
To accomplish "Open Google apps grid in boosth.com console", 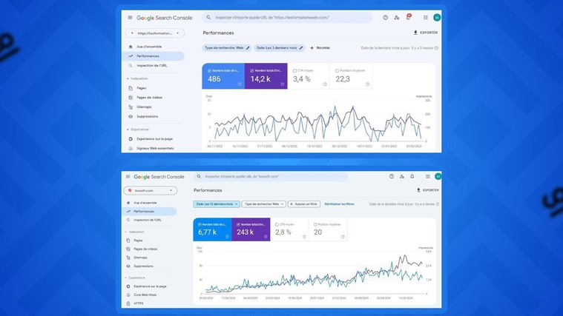I will pos(428,176).
